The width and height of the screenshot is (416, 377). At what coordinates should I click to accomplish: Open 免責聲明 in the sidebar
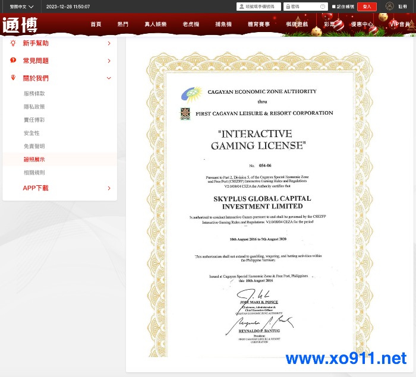click(34, 146)
